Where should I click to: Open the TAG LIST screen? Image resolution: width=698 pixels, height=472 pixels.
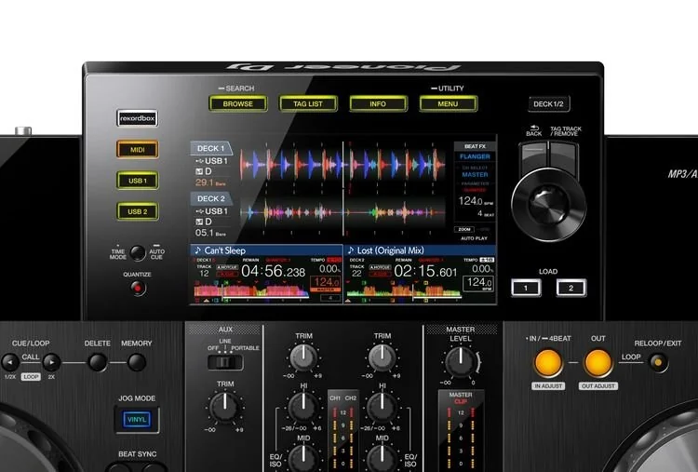(x=308, y=103)
